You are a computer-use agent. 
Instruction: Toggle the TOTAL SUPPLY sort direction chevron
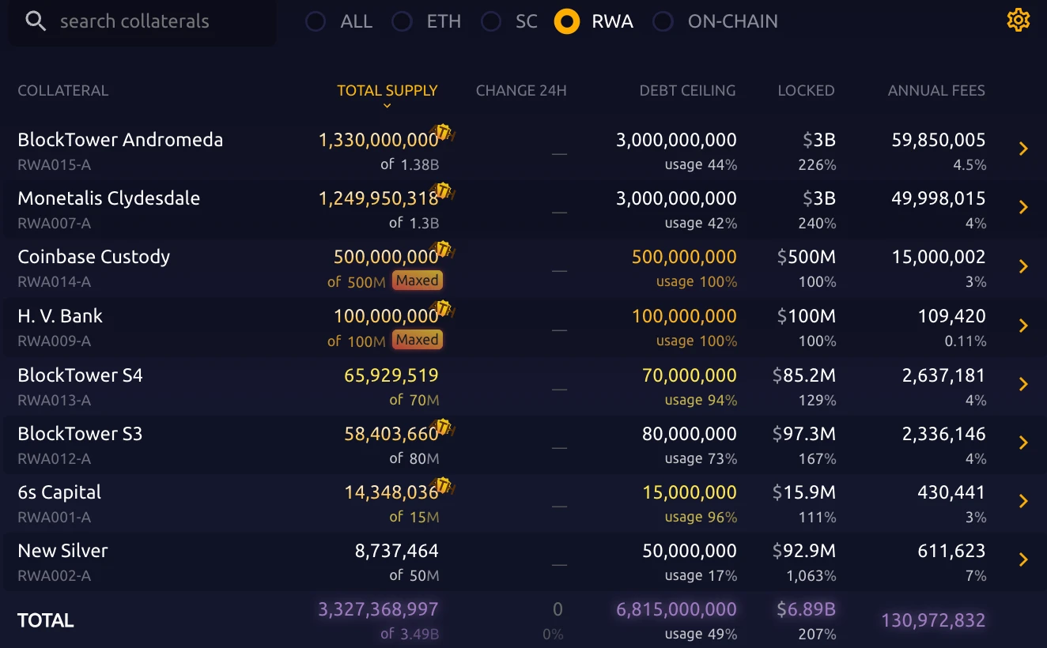tap(387, 104)
